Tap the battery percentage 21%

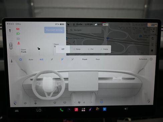pos(57,24)
